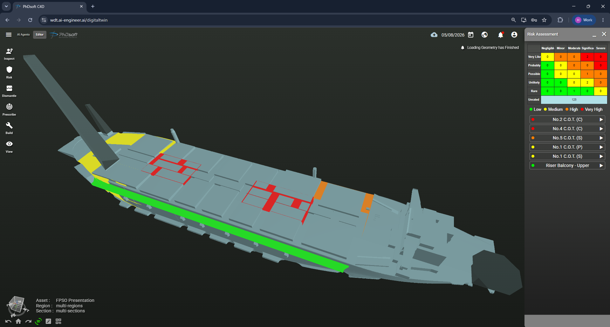Click the browser address bar URL

[x=79, y=20]
